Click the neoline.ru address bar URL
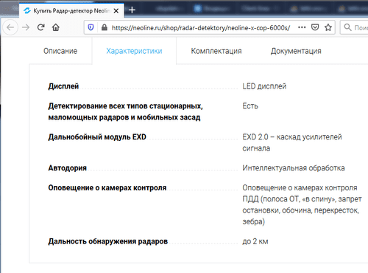 tap(201, 28)
